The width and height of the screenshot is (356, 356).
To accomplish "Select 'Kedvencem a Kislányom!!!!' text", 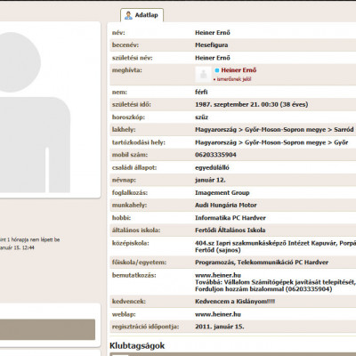I will pos(235,302).
